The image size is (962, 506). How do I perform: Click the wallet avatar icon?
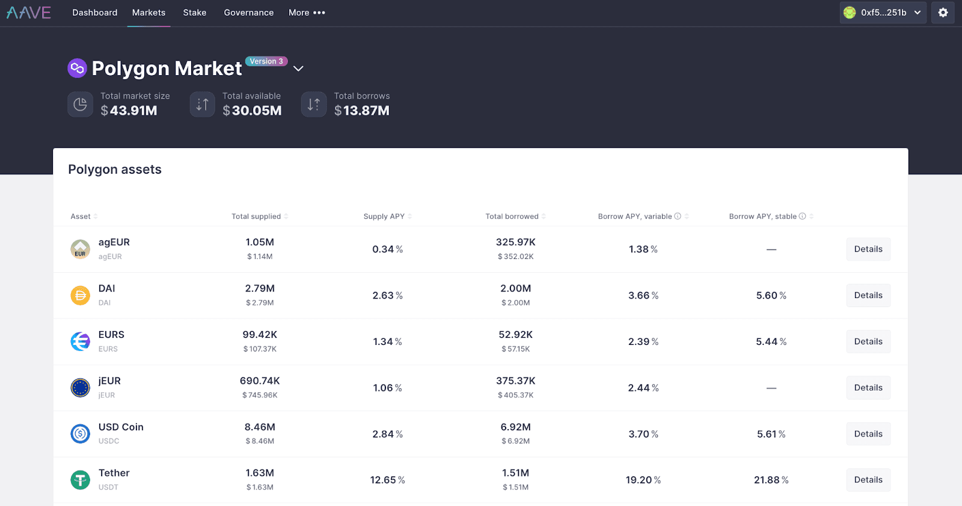pos(850,13)
